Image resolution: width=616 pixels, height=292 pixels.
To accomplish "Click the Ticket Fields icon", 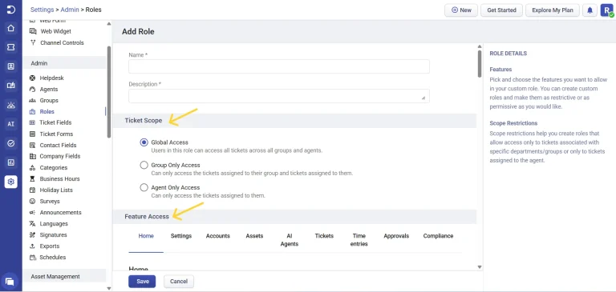I will point(32,122).
